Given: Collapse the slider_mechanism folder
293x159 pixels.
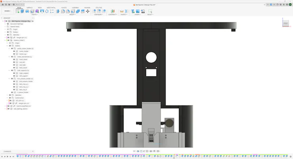Looking at the screenshot, I should [9, 57].
